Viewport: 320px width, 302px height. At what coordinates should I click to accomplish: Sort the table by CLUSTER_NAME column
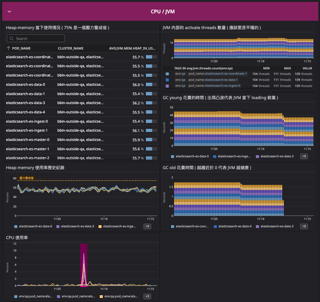(71, 48)
